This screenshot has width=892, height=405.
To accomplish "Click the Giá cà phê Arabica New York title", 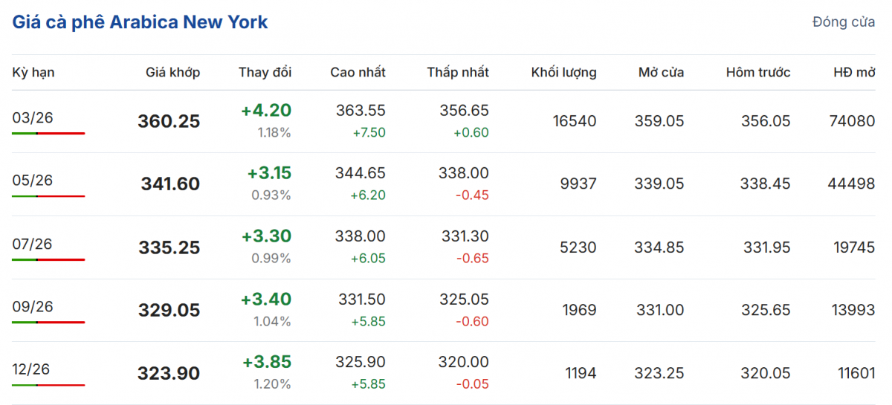I will (x=140, y=22).
